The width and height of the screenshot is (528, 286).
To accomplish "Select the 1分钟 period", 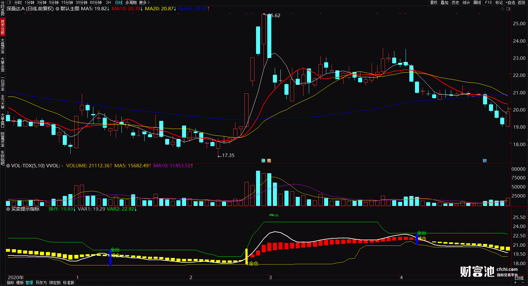I will [x=29, y=2].
